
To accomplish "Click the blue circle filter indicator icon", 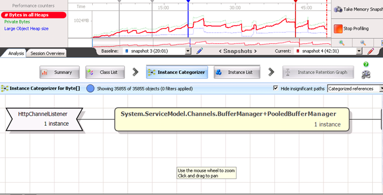I will click(91, 88).
